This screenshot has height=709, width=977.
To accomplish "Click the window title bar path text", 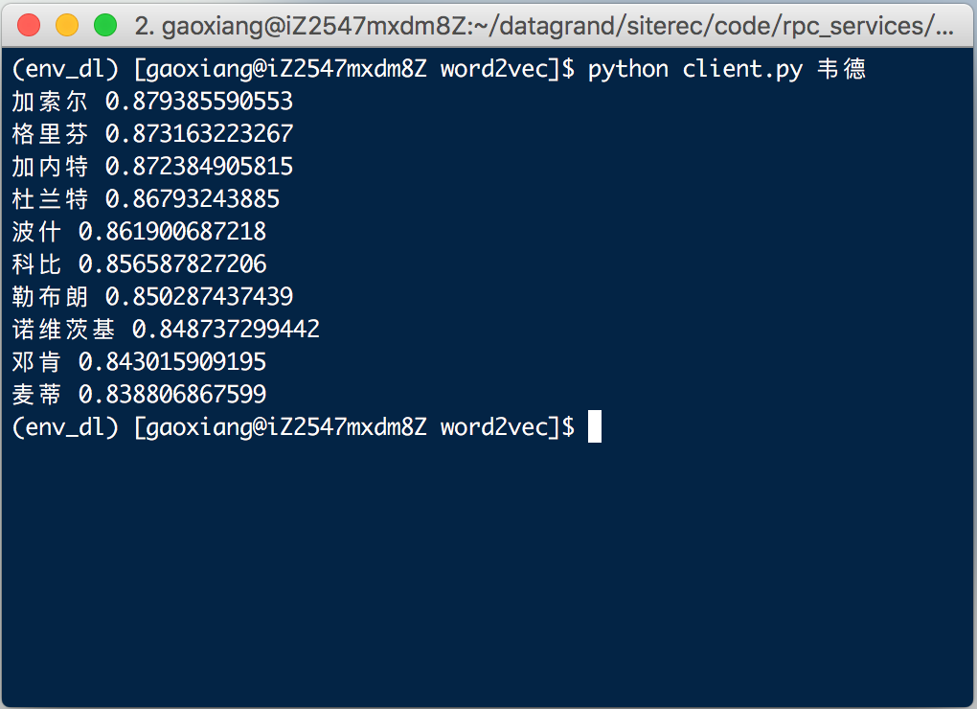I will [x=544, y=26].
